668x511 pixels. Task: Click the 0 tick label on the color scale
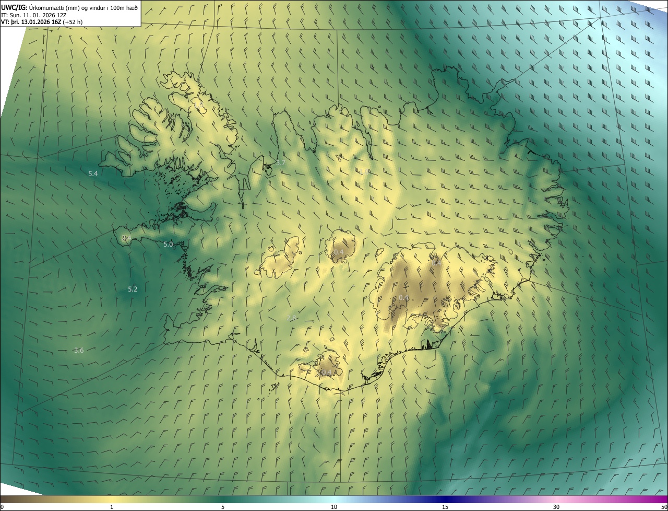click(x=2, y=507)
